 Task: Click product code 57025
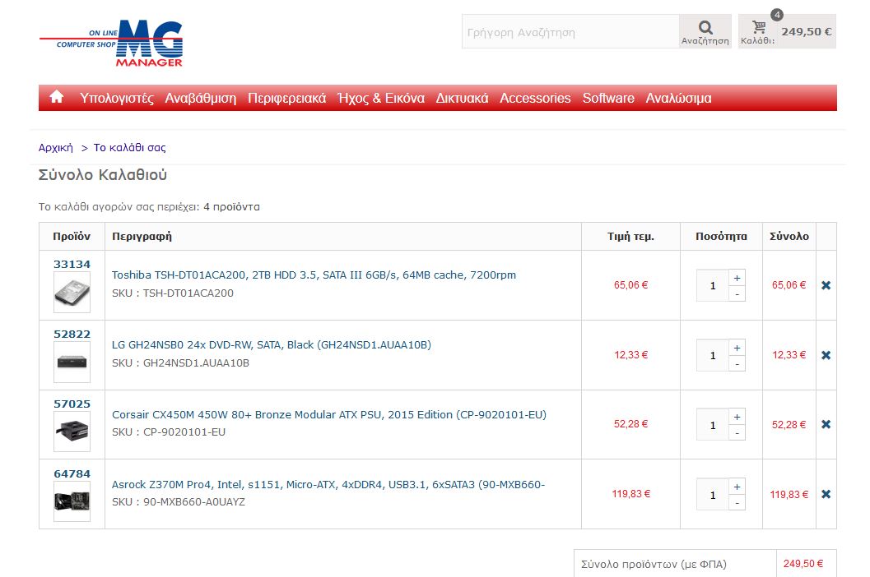(72, 404)
